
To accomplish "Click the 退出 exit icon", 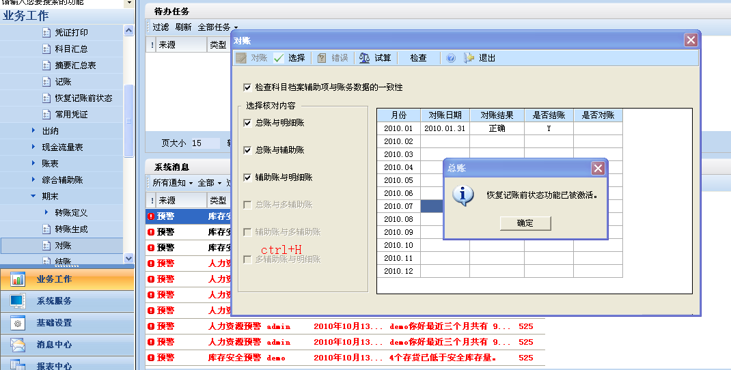I will point(469,58).
